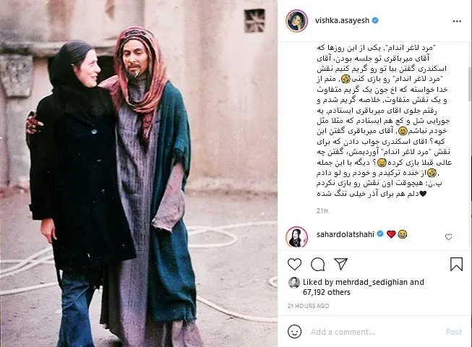Viewport: 472px width, 347px height.
Task: Save the post with the bookmark icon
Action: pos(456,265)
